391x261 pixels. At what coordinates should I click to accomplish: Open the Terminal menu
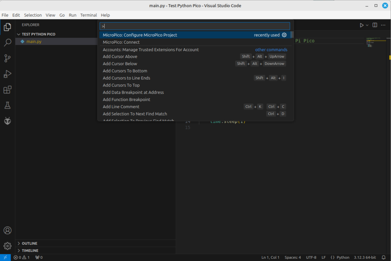tap(89, 15)
